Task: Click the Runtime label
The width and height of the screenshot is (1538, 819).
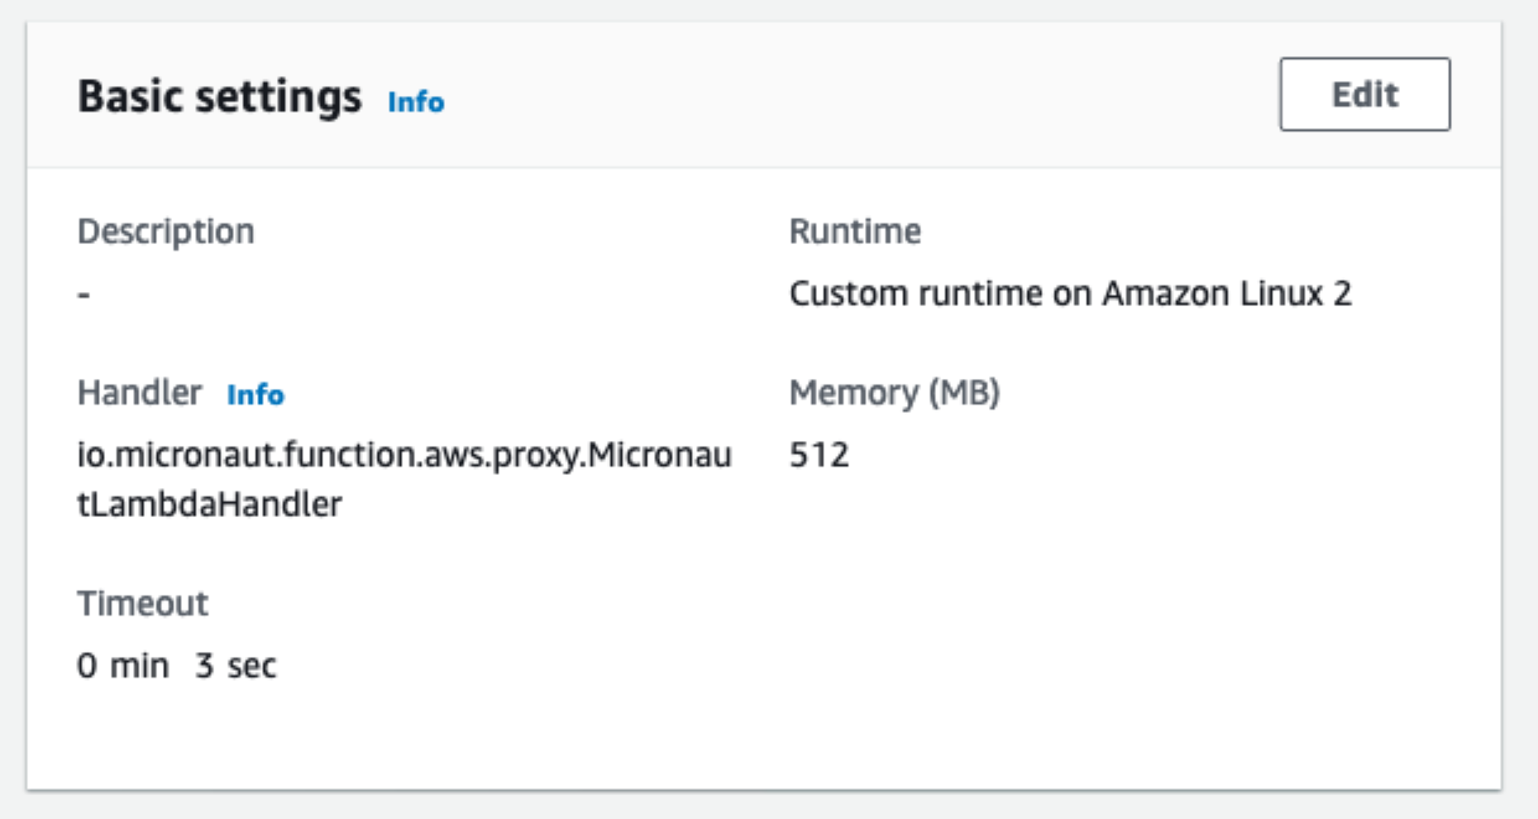Action: (855, 231)
